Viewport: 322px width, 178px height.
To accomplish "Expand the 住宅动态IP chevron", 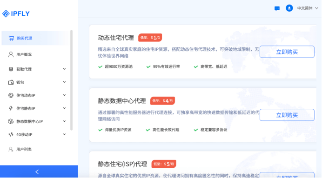I will [x=64, y=95].
